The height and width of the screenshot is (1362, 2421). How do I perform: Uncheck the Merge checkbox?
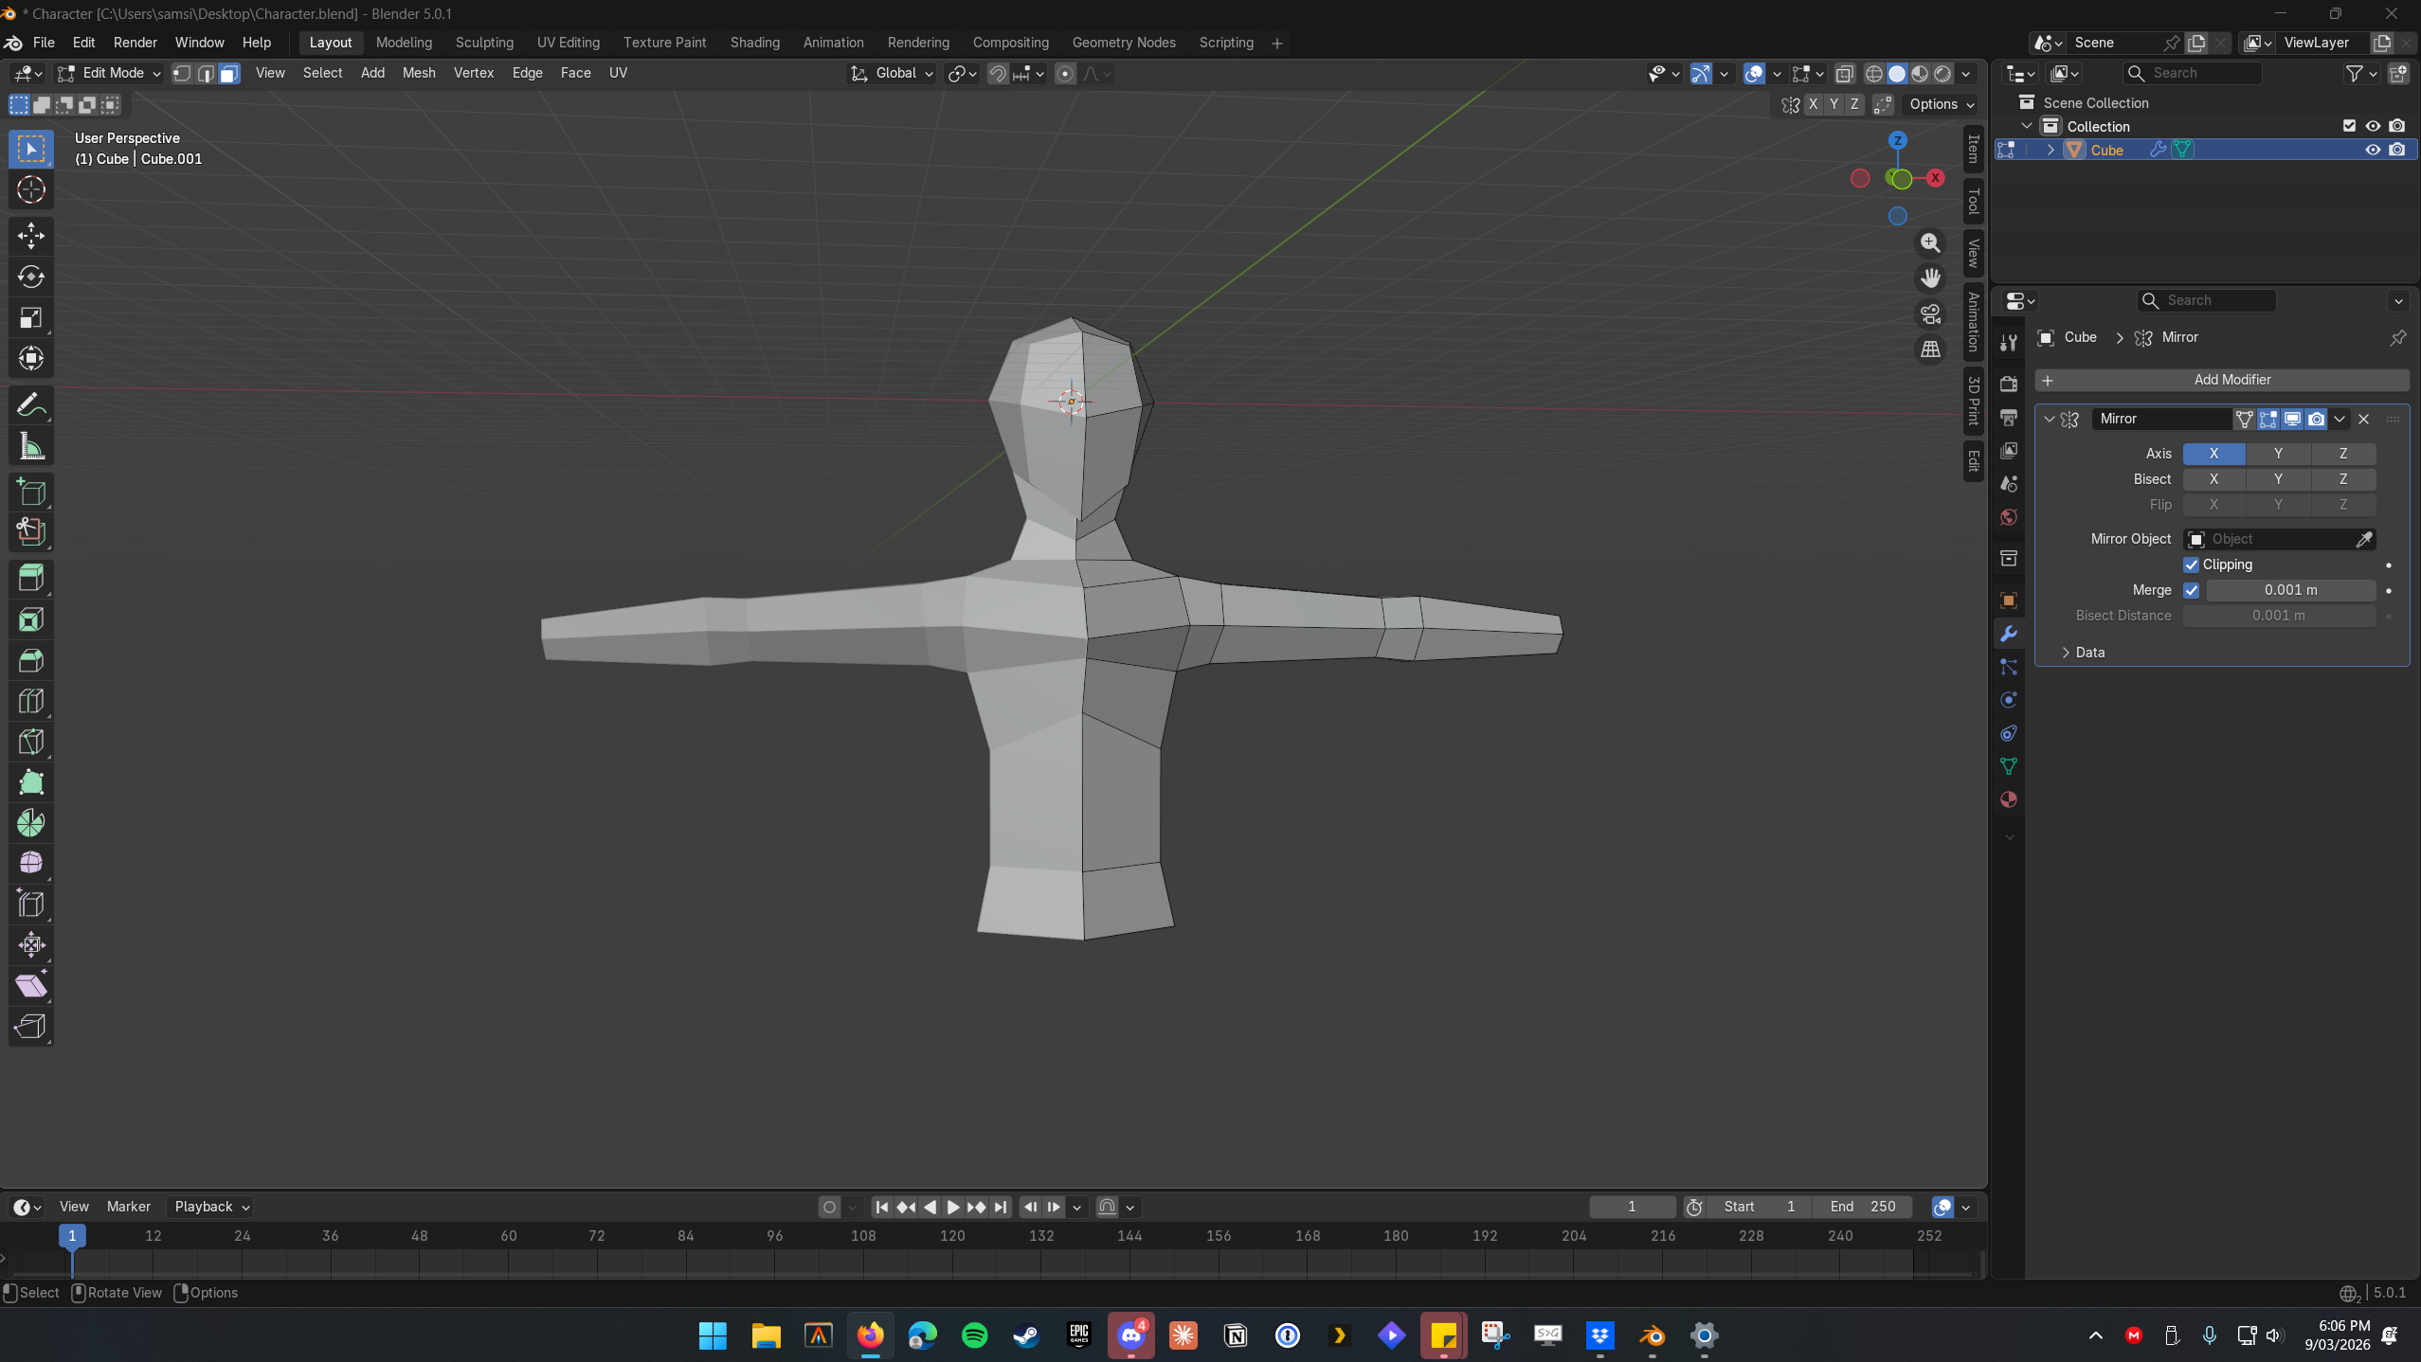2191,590
